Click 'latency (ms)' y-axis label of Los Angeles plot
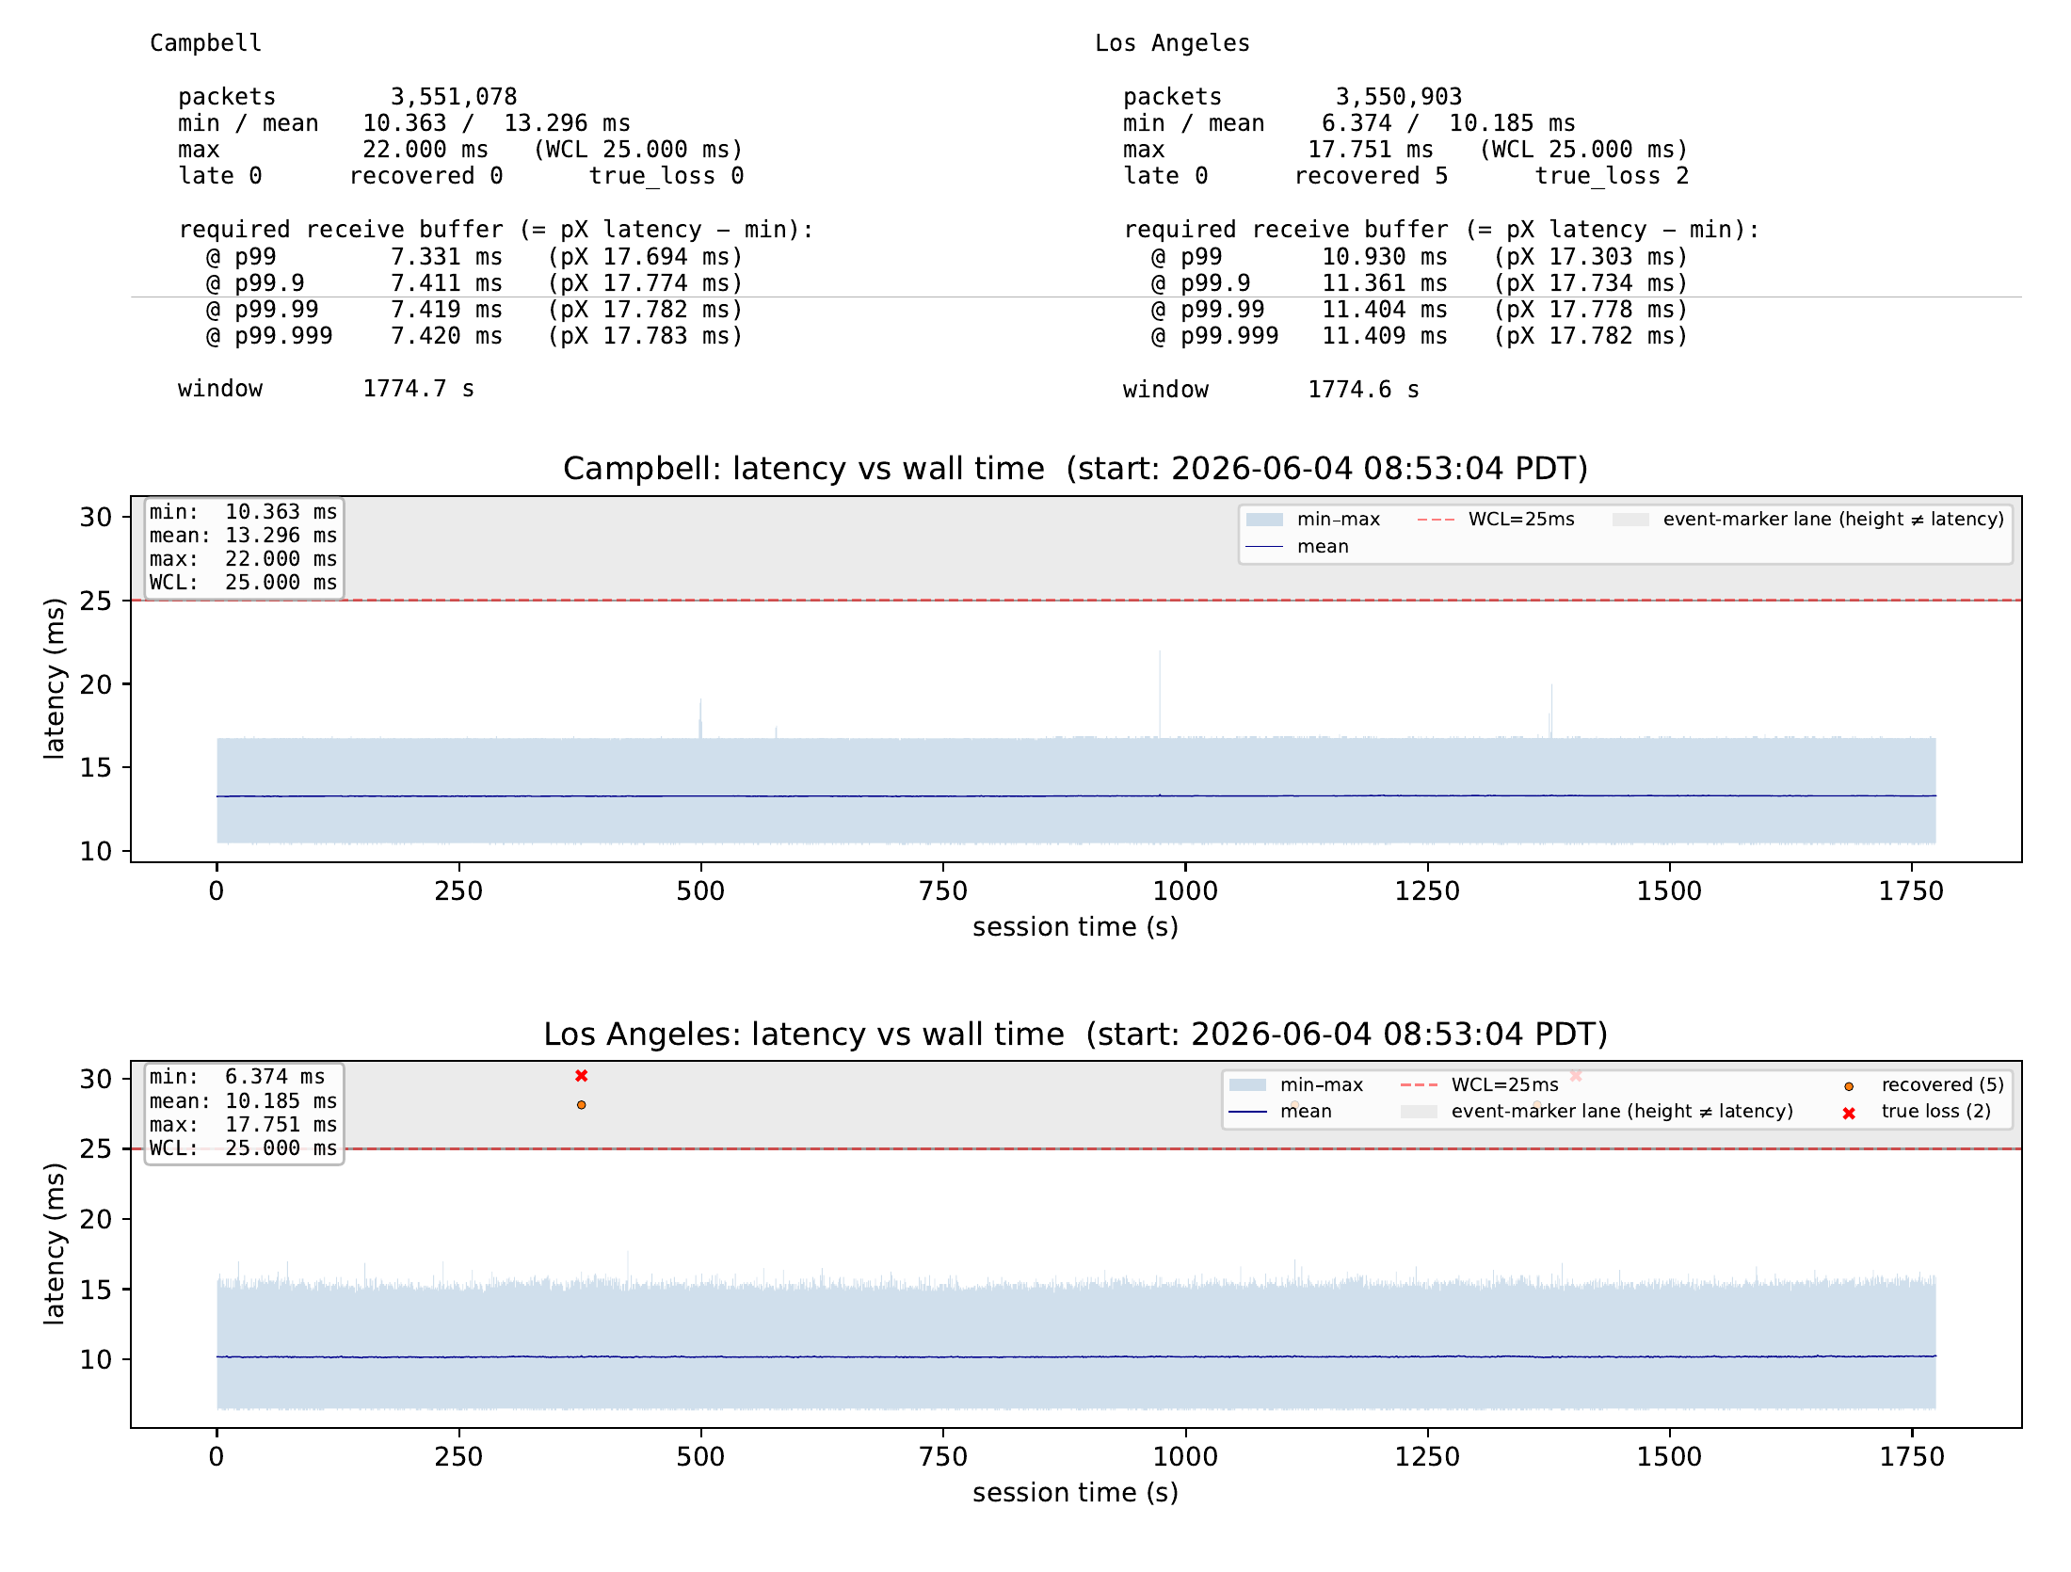This screenshot has height=1572, width=2071. point(55,1244)
